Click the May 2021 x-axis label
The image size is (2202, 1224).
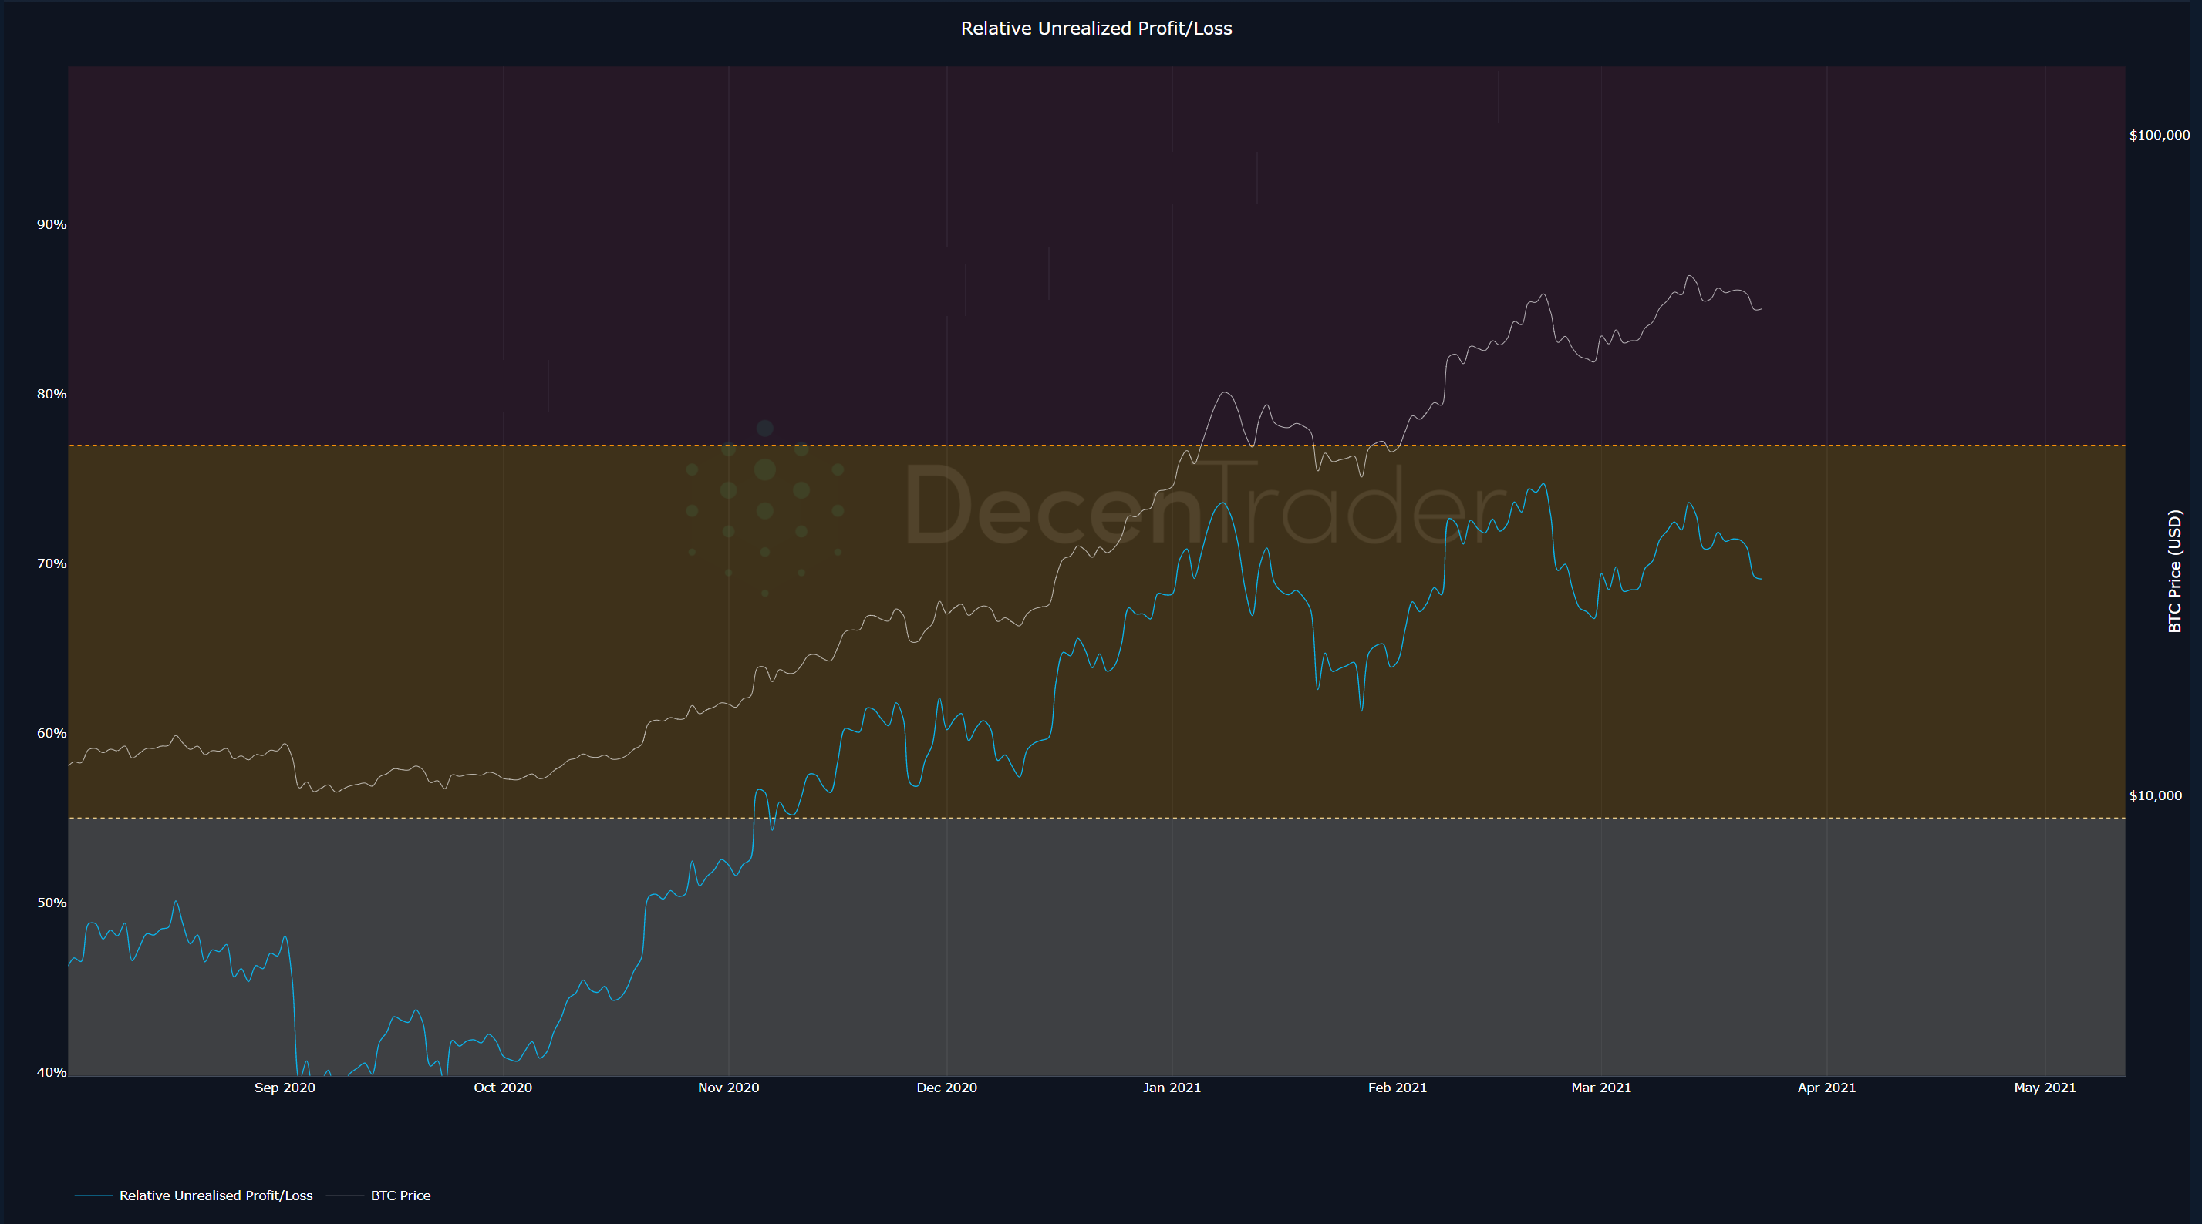[x=2044, y=1088]
